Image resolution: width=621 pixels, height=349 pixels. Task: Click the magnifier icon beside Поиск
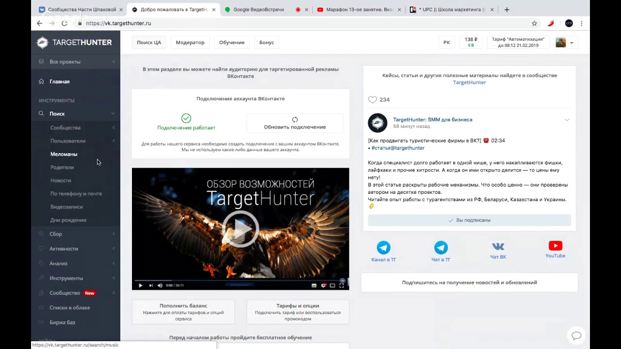point(41,113)
